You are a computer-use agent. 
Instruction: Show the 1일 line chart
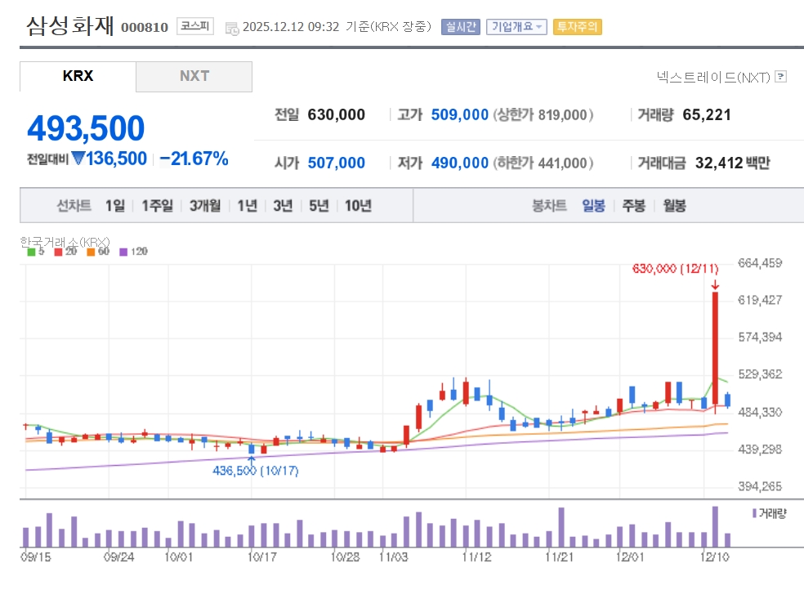(x=115, y=206)
